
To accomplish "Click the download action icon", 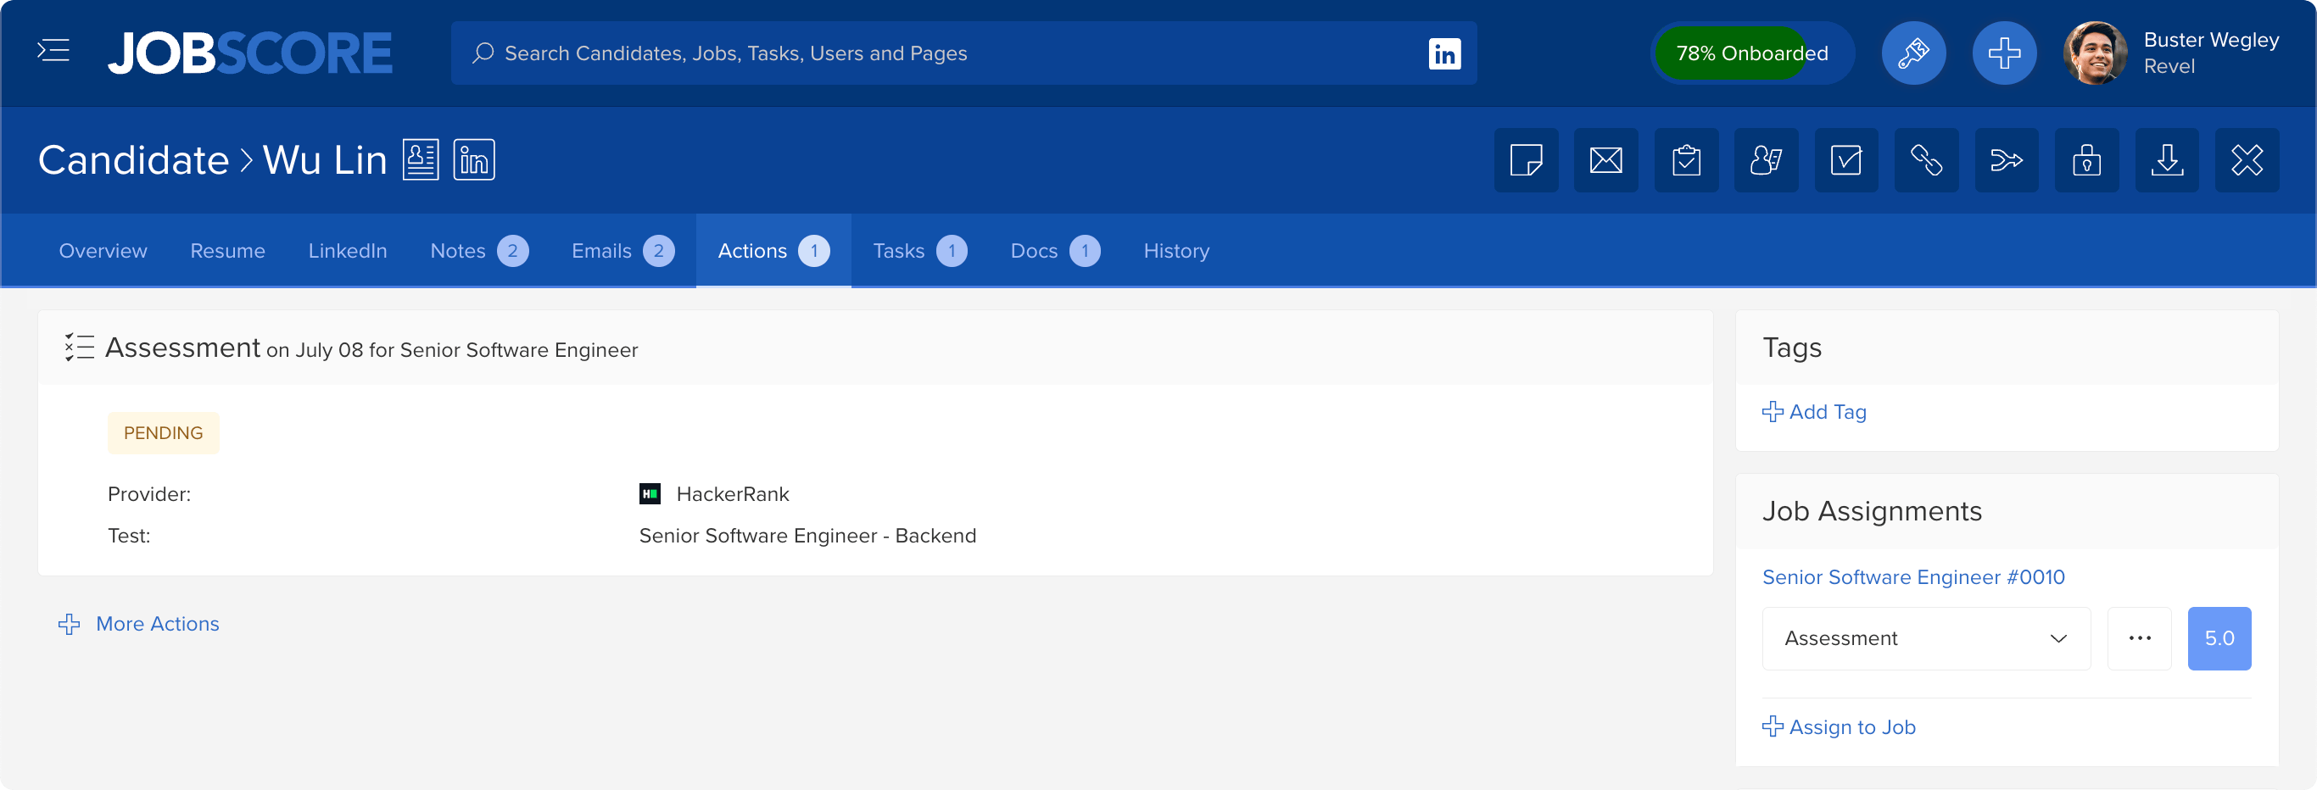I will click(x=2167, y=160).
